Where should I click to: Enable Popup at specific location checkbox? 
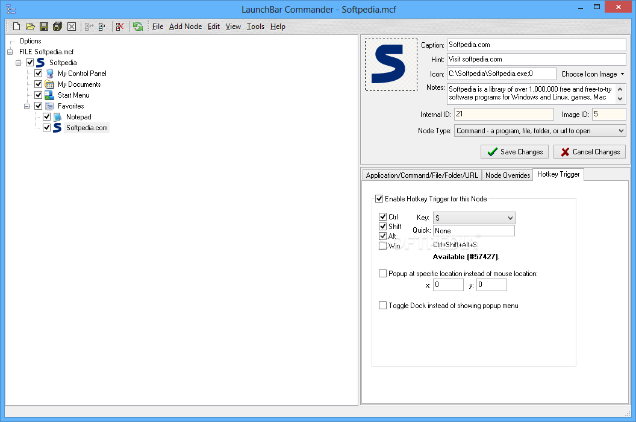[x=382, y=273]
